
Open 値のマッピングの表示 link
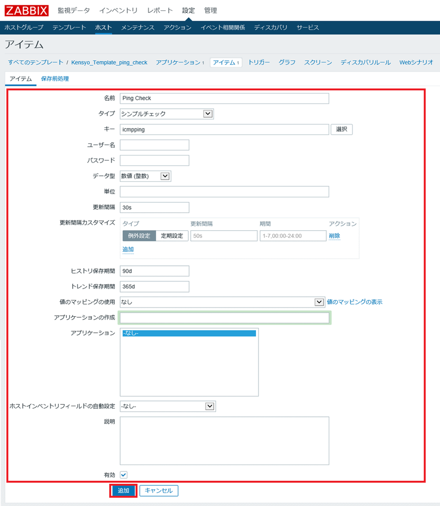[x=354, y=302]
